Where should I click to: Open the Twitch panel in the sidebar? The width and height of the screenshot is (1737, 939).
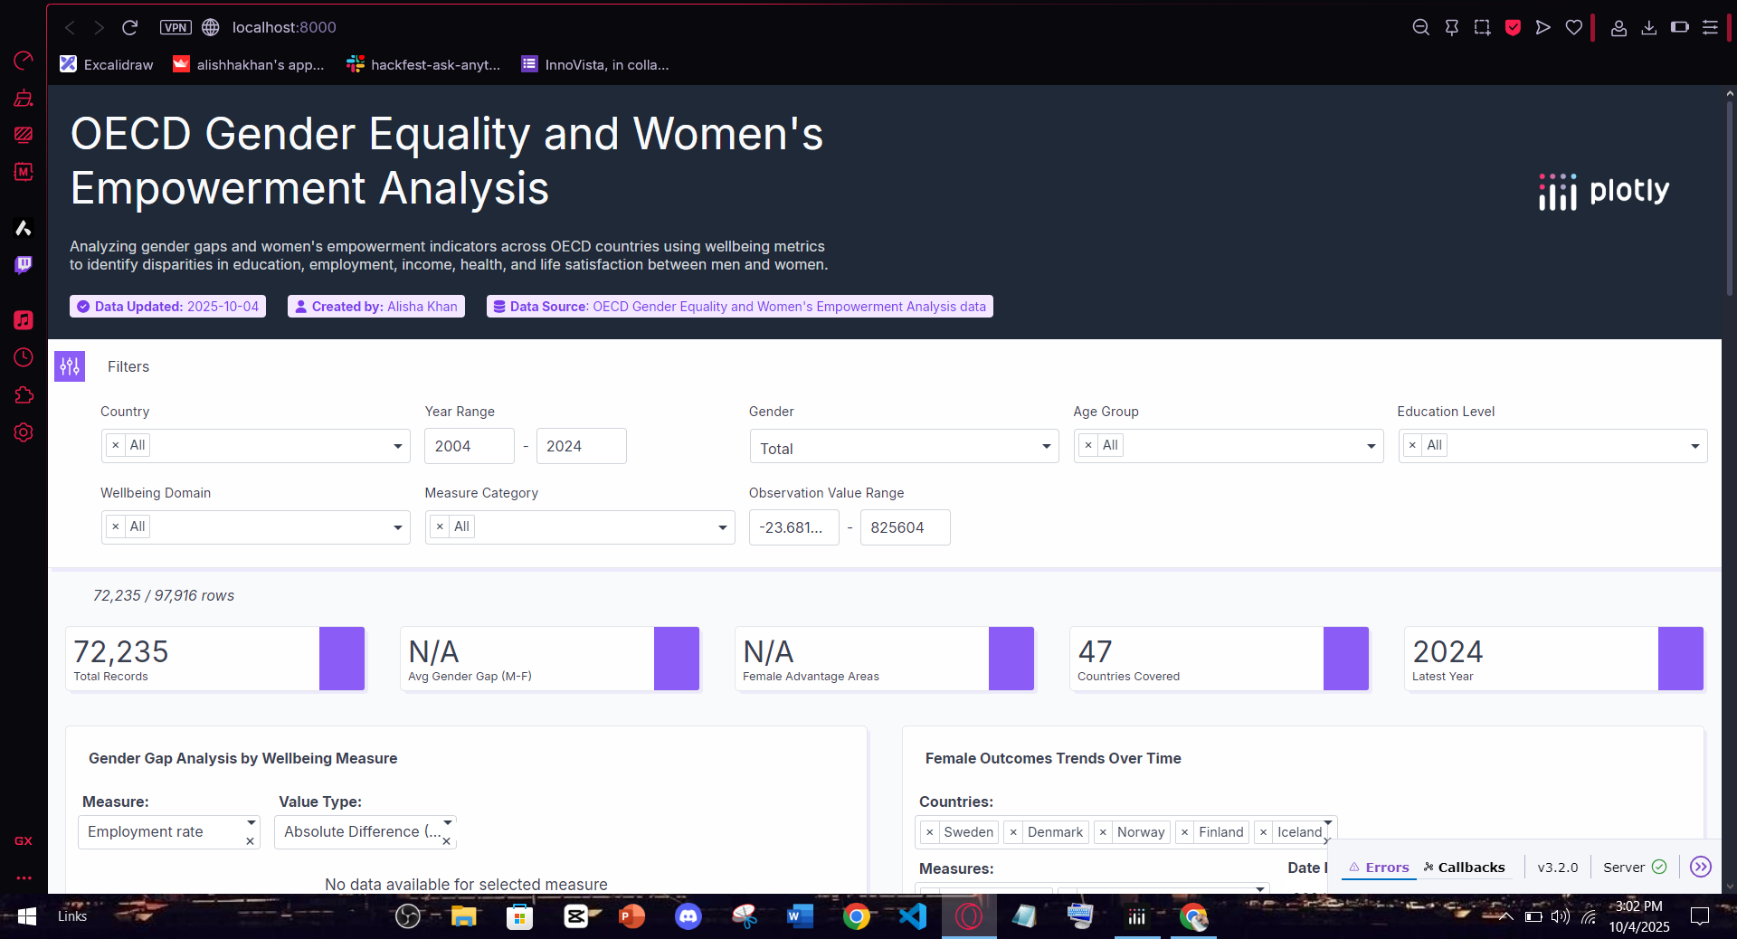tap(23, 266)
